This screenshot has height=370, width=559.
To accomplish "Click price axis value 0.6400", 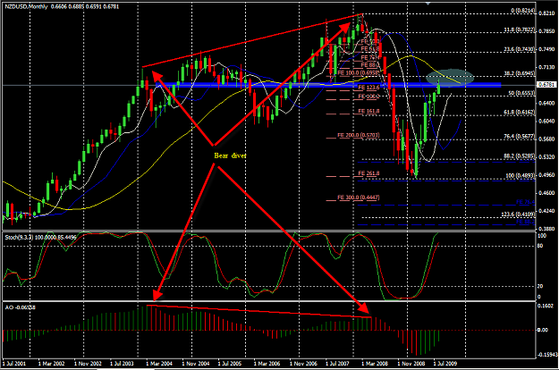I will click(x=546, y=103).
